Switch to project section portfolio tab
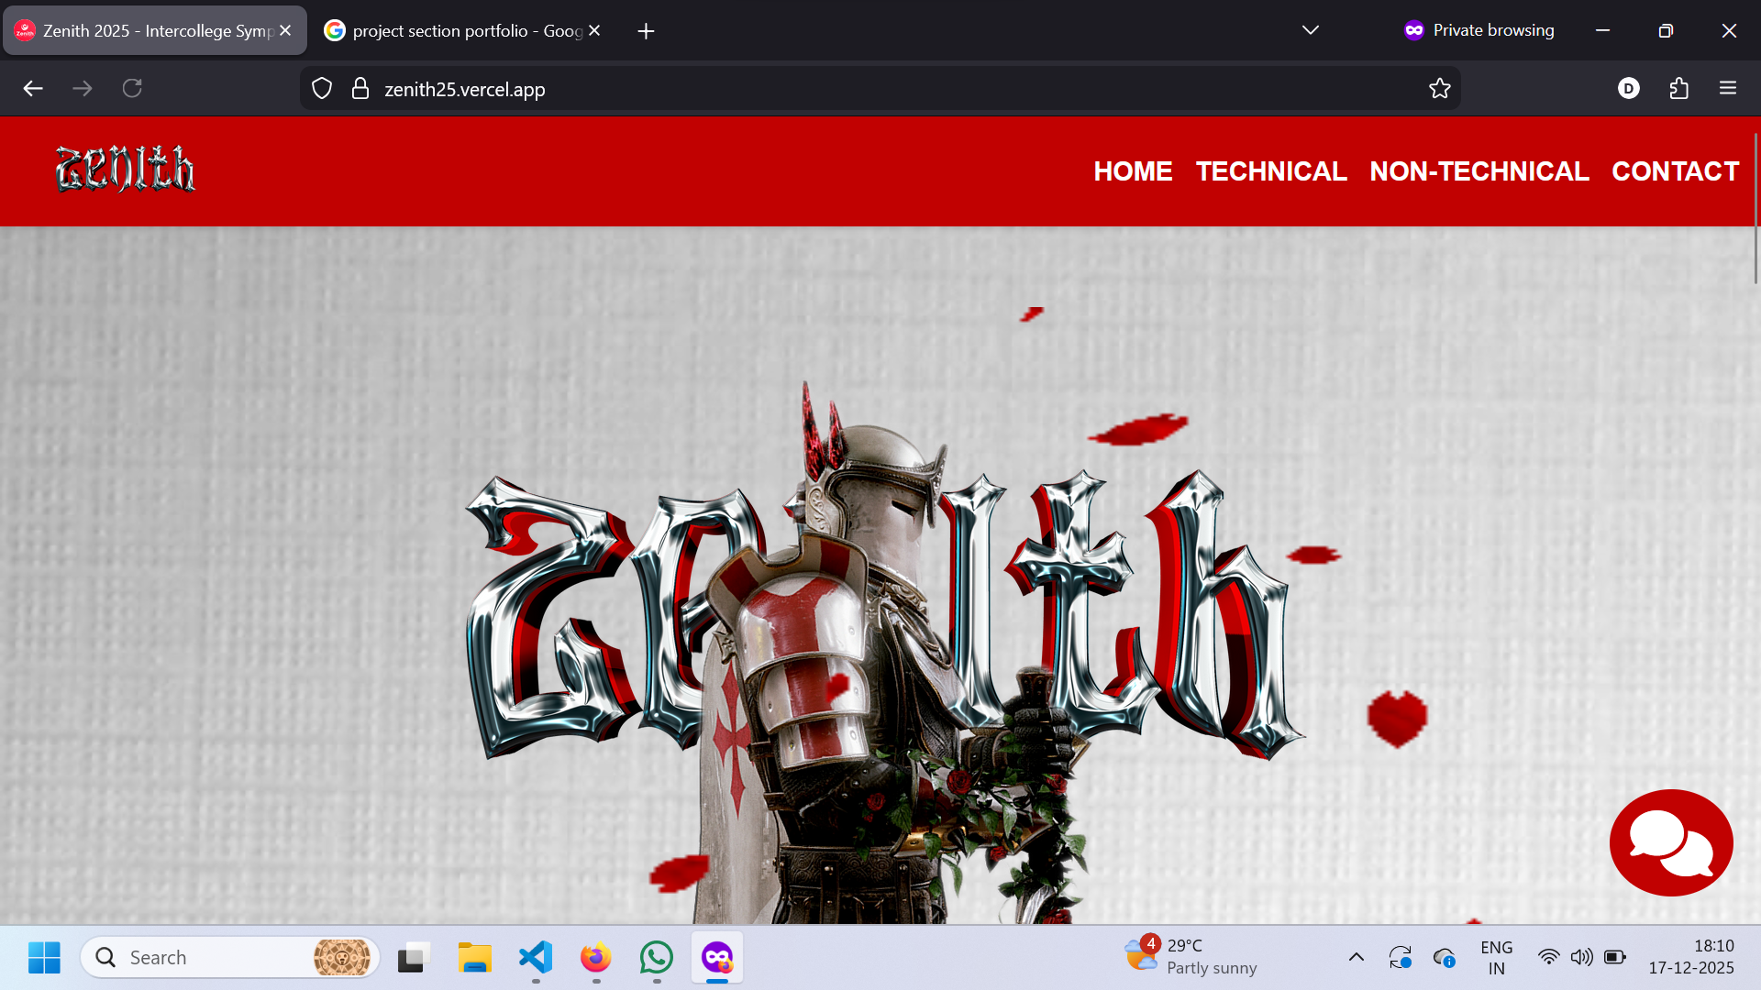Viewport: 1761px width, 990px height. [456, 31]
